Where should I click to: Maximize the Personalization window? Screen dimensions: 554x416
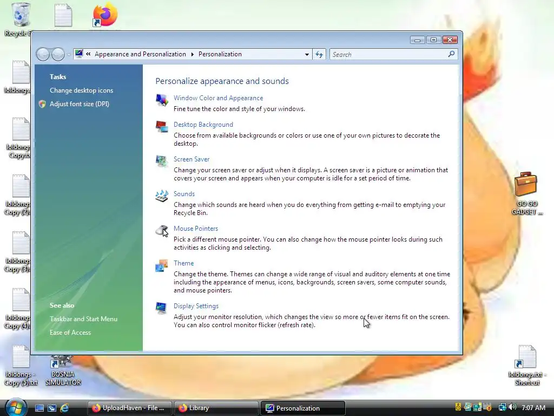[x=433, y=40]
